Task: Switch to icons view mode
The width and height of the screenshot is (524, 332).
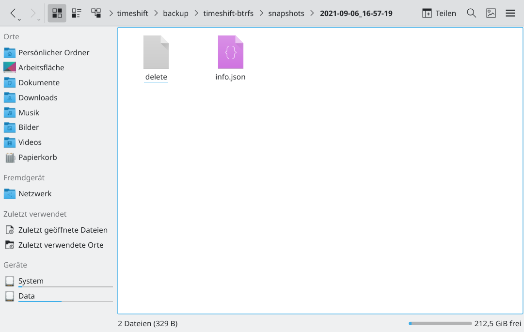Action: 57,14
